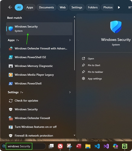Open Windows Memory Diagnostic
The height and width of the screenshot is (151, 132).
coord(39,66)
